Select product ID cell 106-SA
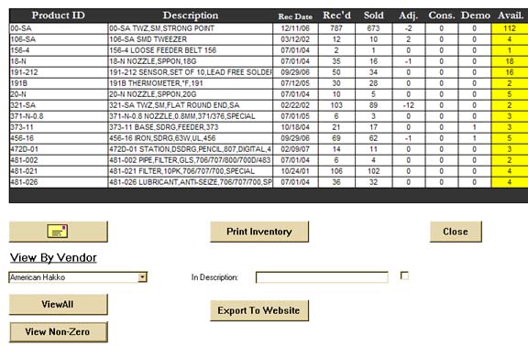This screenshot has width=528, height=346. click(x=59, y=39)
